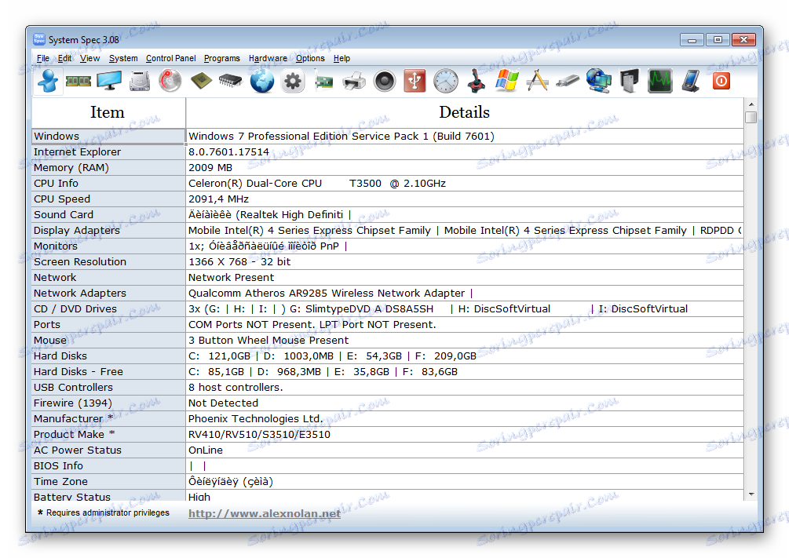Viewport: 789px width, 558px height.
Task: Click the blue user summary icon
Action: click(x=49, y=81)
